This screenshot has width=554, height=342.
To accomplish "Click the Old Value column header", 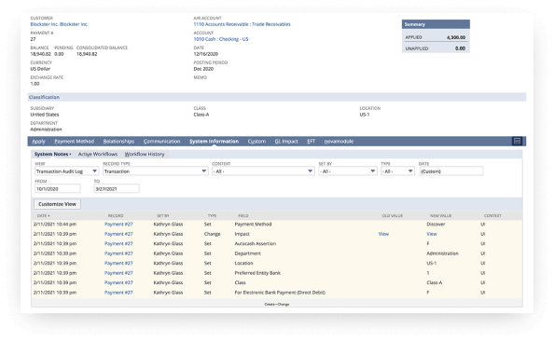I will point(392,215).
